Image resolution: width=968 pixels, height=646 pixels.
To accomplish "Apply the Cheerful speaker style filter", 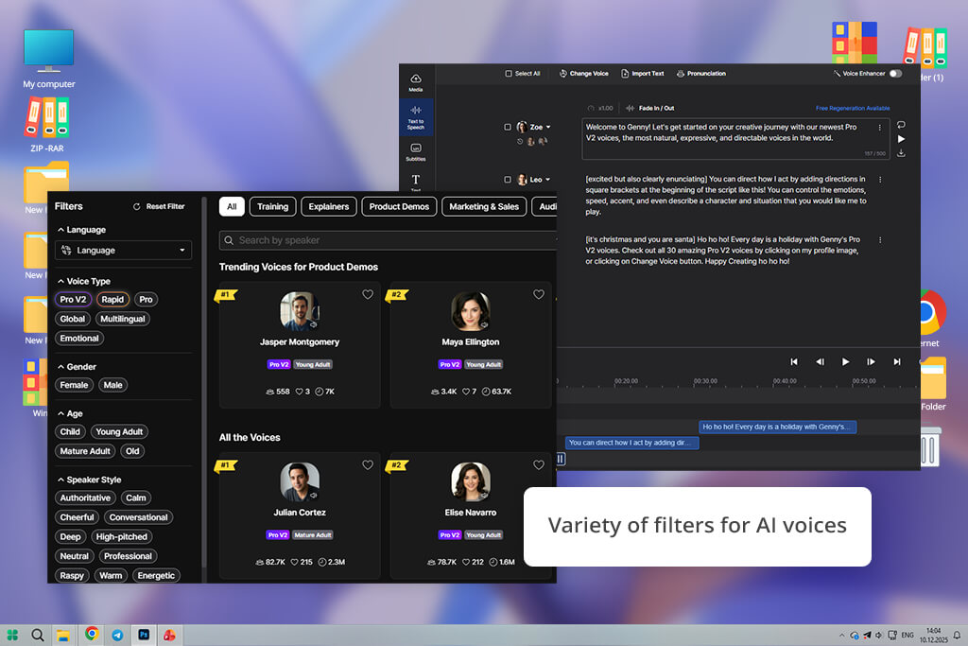I will (77, 517).
